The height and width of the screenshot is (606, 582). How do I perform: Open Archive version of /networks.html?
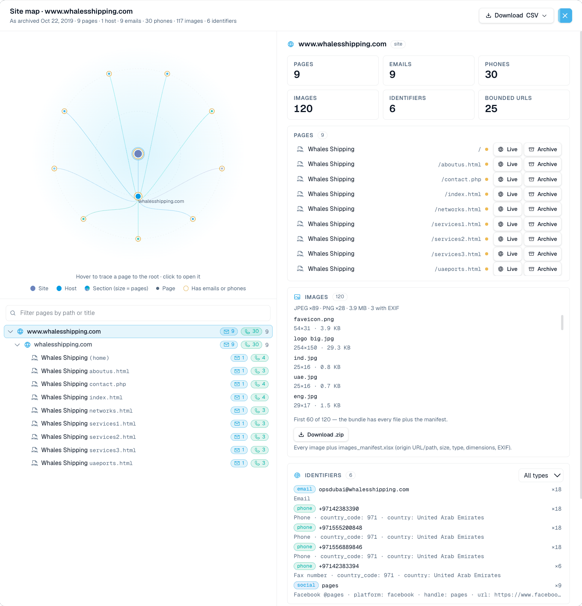point(542,209)
